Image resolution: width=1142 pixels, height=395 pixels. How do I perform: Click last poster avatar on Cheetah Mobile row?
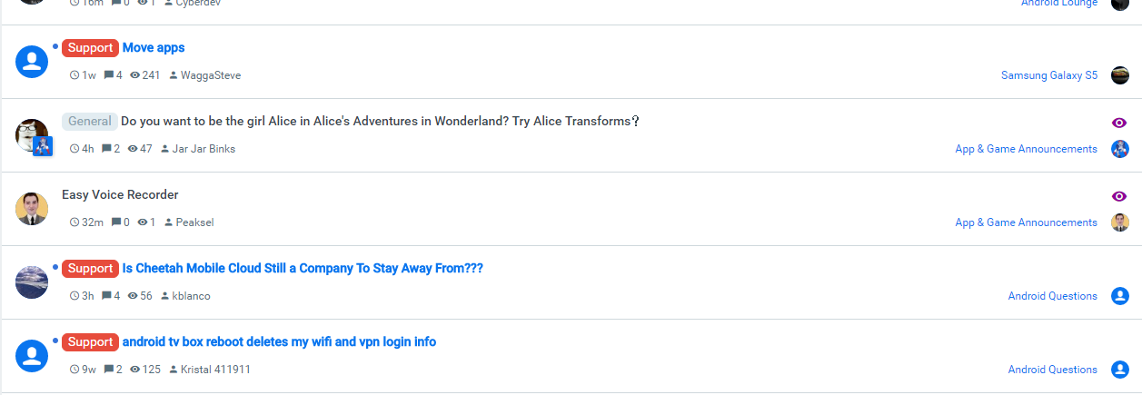click(1120, 296)
